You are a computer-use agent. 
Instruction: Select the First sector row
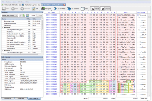point(21,46)
